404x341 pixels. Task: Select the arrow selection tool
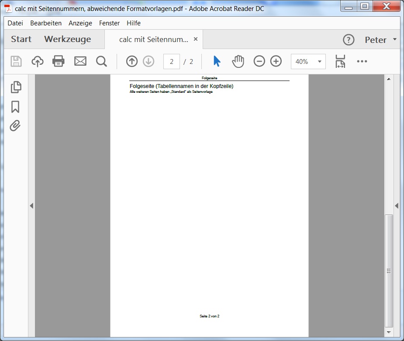tap(217, 61)
